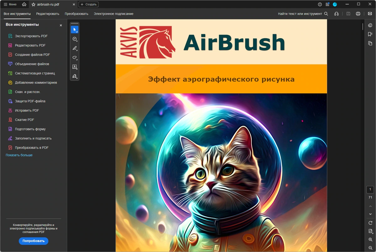This screenshot has height=252, width=376.
Task: Close the Все инструменты panel
Action: pos(61,25)
